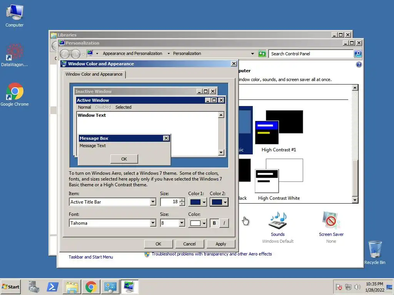Open the font Color dropdown arrow
The width and height of the screenshot is (394, 295).
204,223
